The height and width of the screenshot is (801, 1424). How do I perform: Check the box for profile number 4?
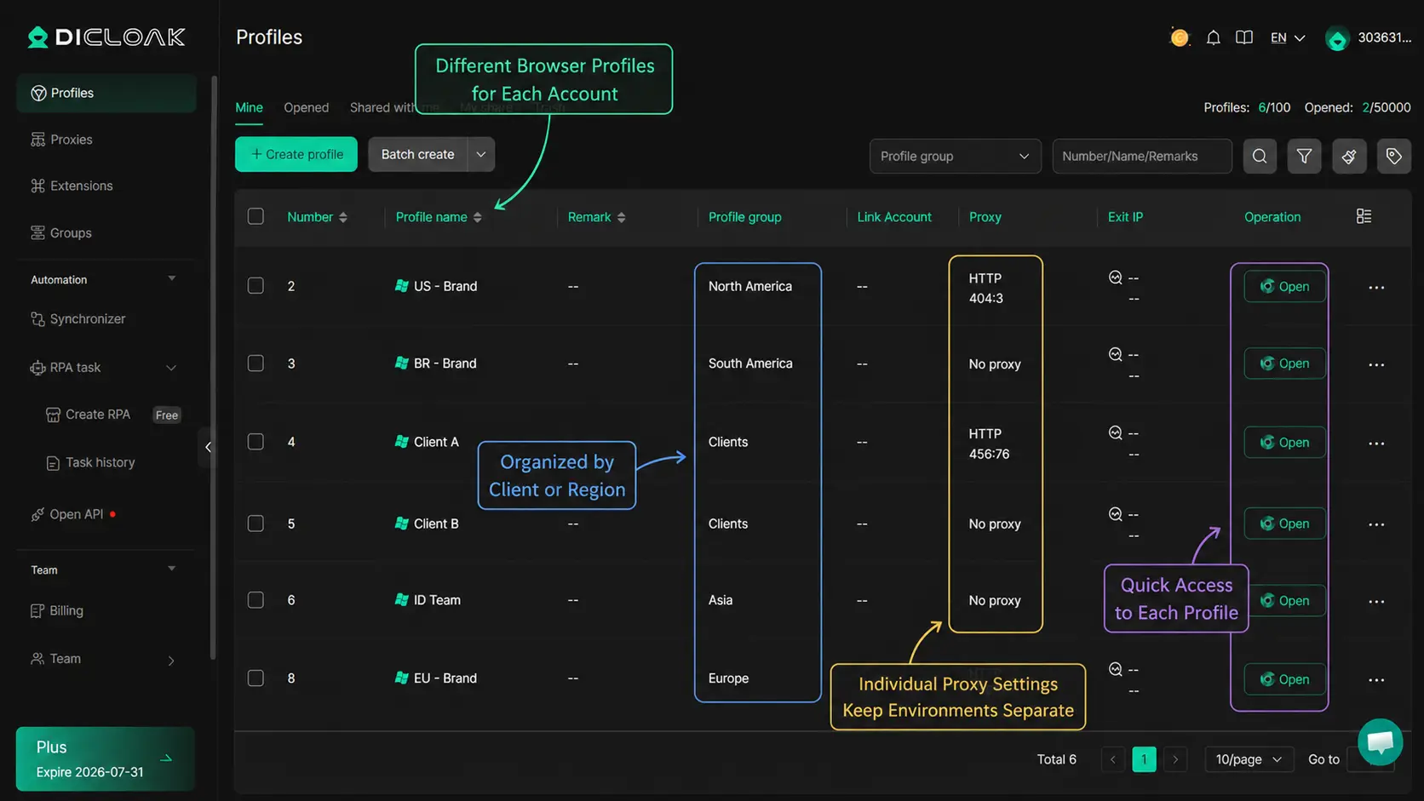pyautogui.click(x=256, y=441)
